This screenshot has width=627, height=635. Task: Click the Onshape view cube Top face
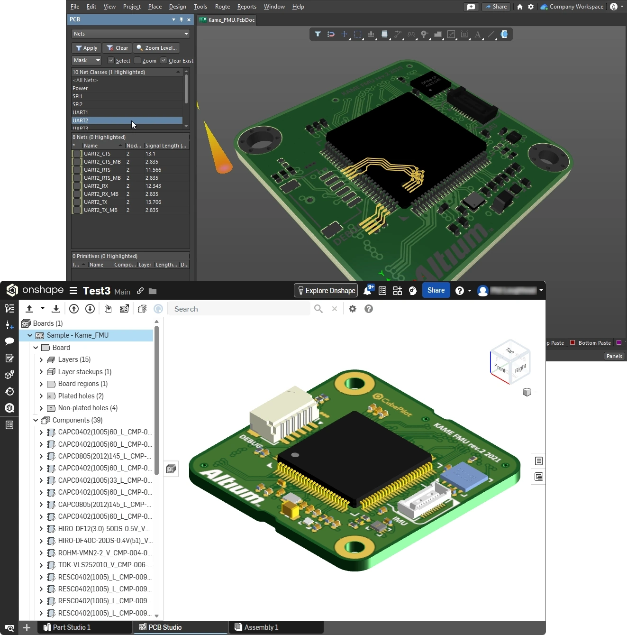click(x=509, y=350)
